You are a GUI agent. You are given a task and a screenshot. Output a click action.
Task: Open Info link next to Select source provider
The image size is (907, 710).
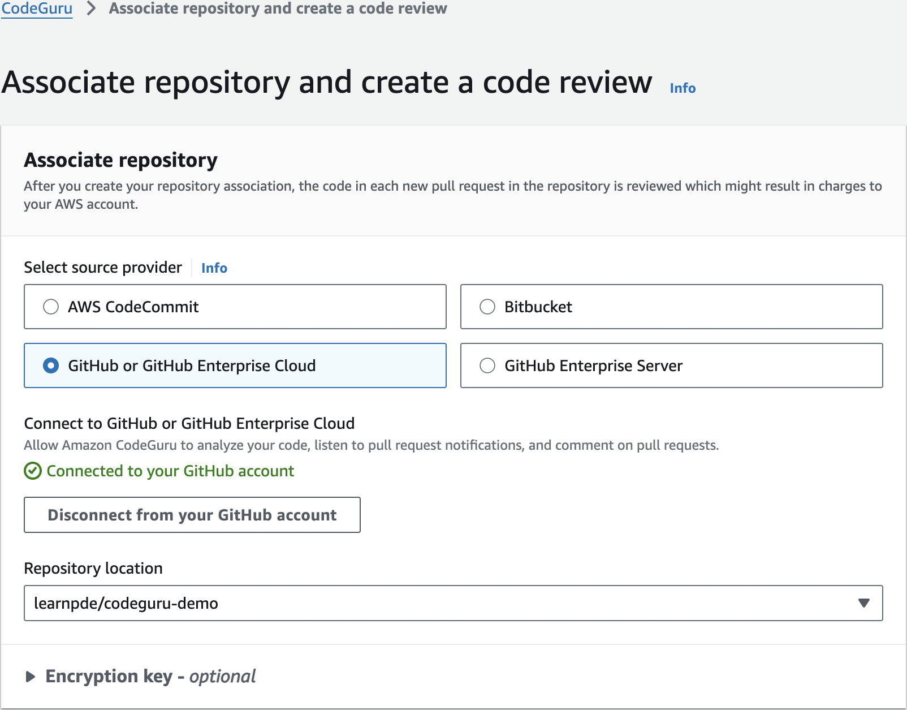pyautogui.click(x=214, y=268)
